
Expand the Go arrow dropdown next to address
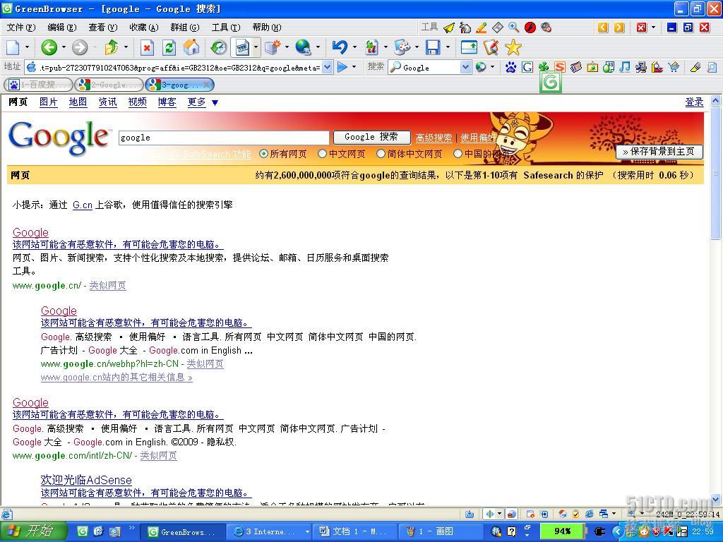pyautogui.click(x=354, y=67)
